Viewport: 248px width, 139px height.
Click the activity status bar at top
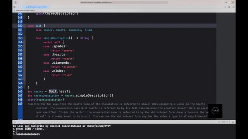(x=124, y=2)
